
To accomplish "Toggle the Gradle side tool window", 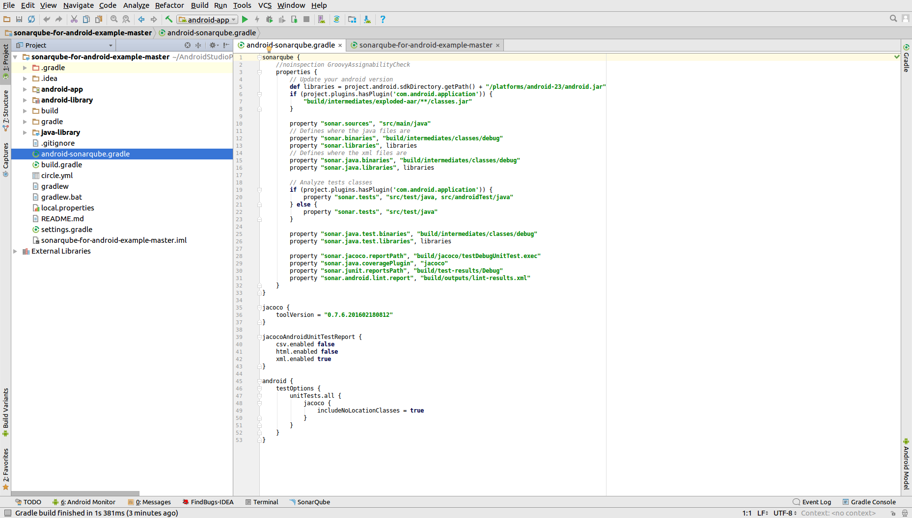I will point(906,58).
